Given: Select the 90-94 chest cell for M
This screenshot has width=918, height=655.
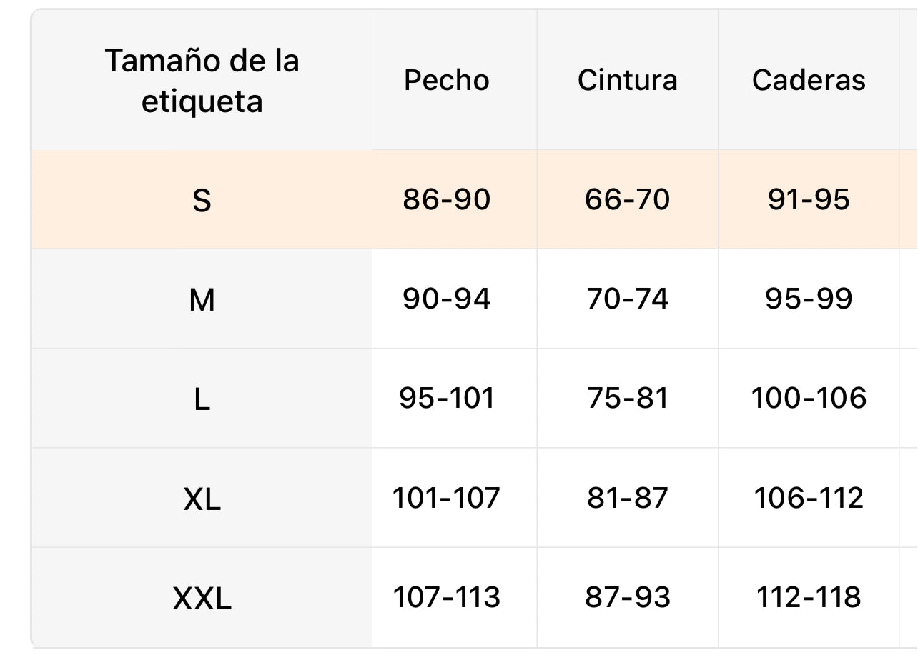Looking at the screenshot, I should (447, 299).
